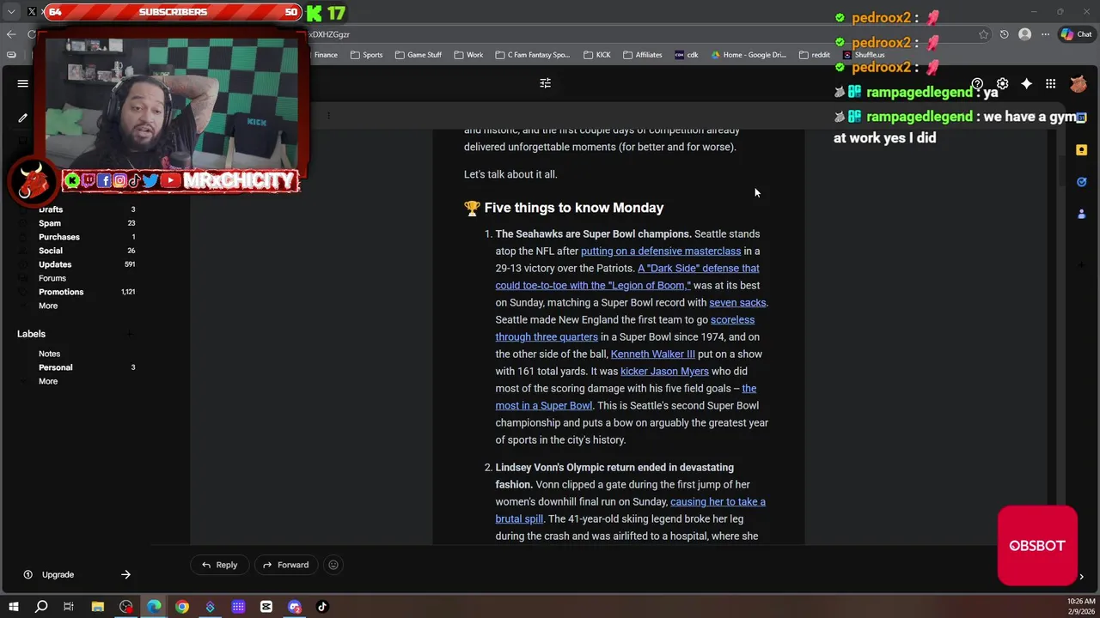1100x618 pixels.
Task: Open the Game Stuff bookmark folder
Action: click(x=419, y=55)
